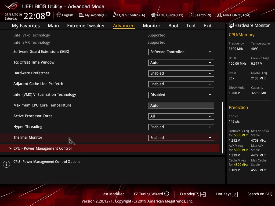Click Search on FAQ link
Viewport: 275px width, 206px height.
260,194
